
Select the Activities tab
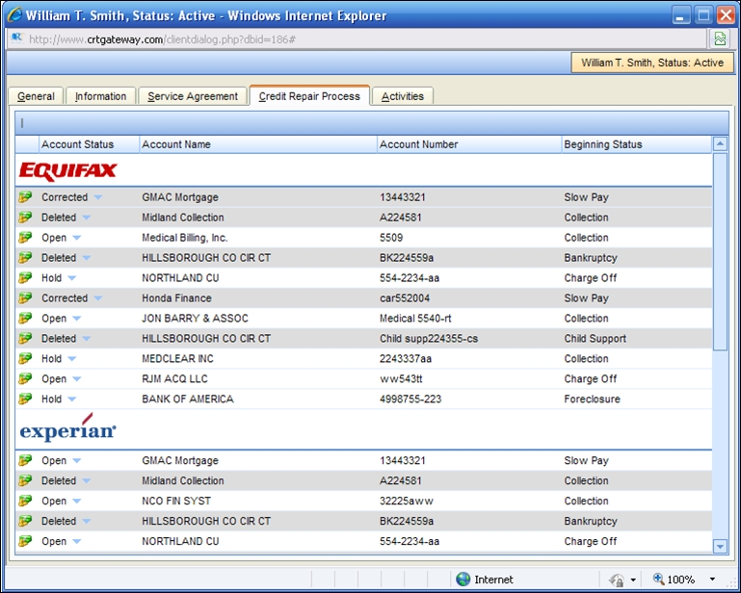[x=402, y=96]
